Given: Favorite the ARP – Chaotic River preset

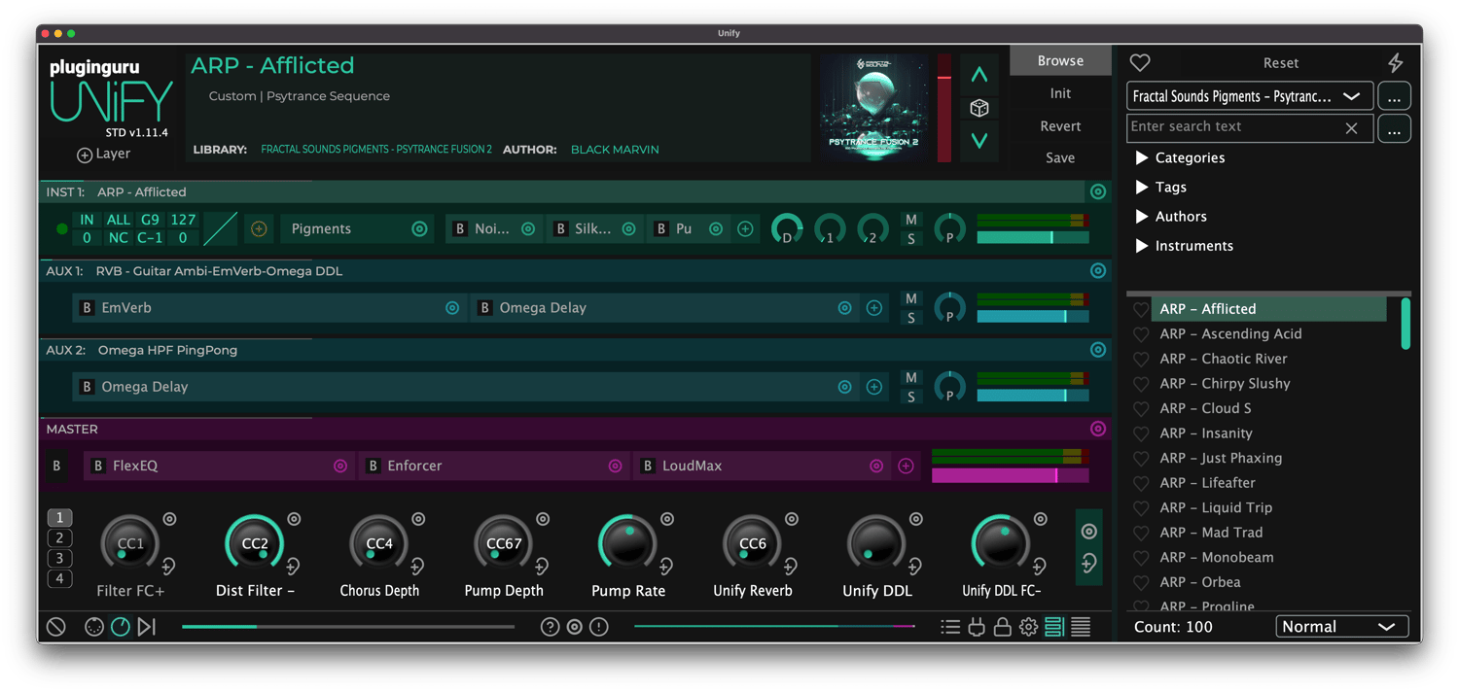Looking at the screenshot, I should (1141, 359).
